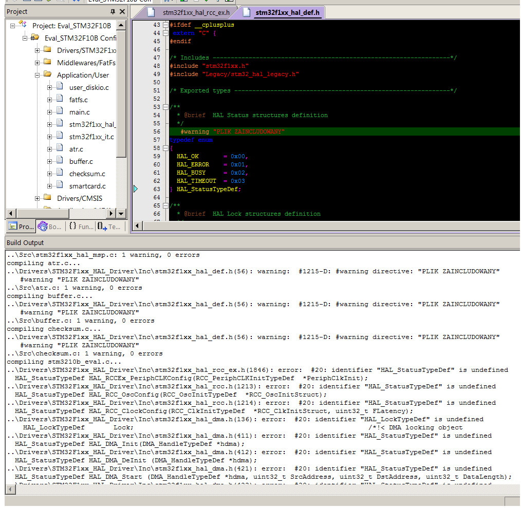Expand the Drivers/CMSIS folder

(37, 198)
